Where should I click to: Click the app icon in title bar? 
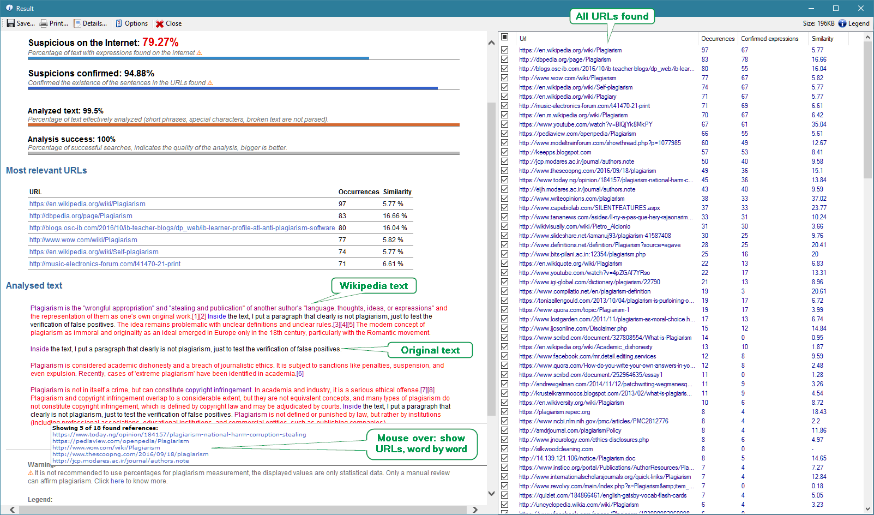pos(9,8)
